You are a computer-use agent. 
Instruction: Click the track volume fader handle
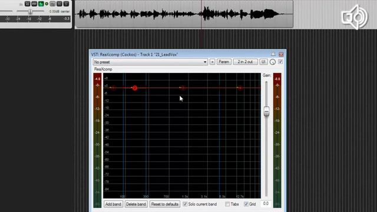30,11
